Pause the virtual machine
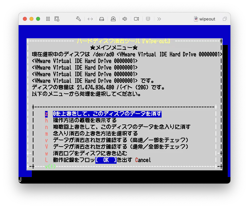The height and width of the screenshot is (208, 249). click(48, 19)
